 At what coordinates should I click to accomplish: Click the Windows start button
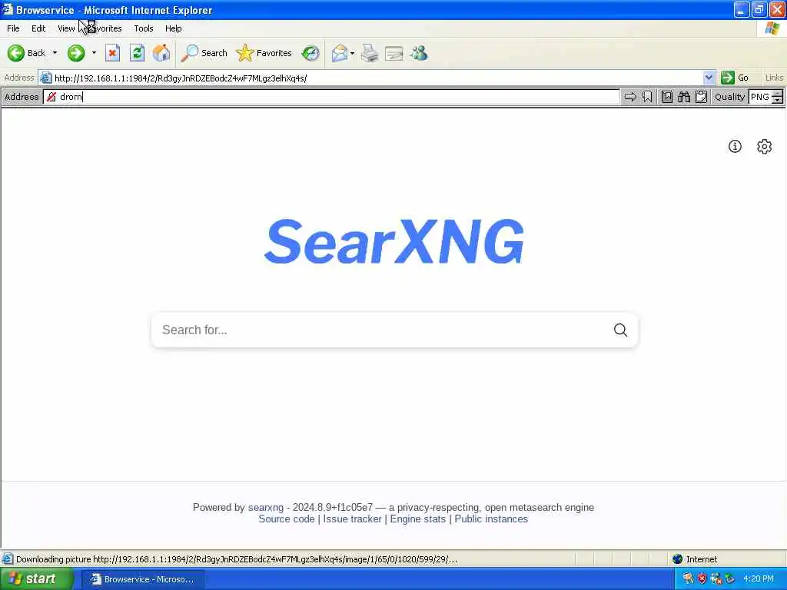37,578
